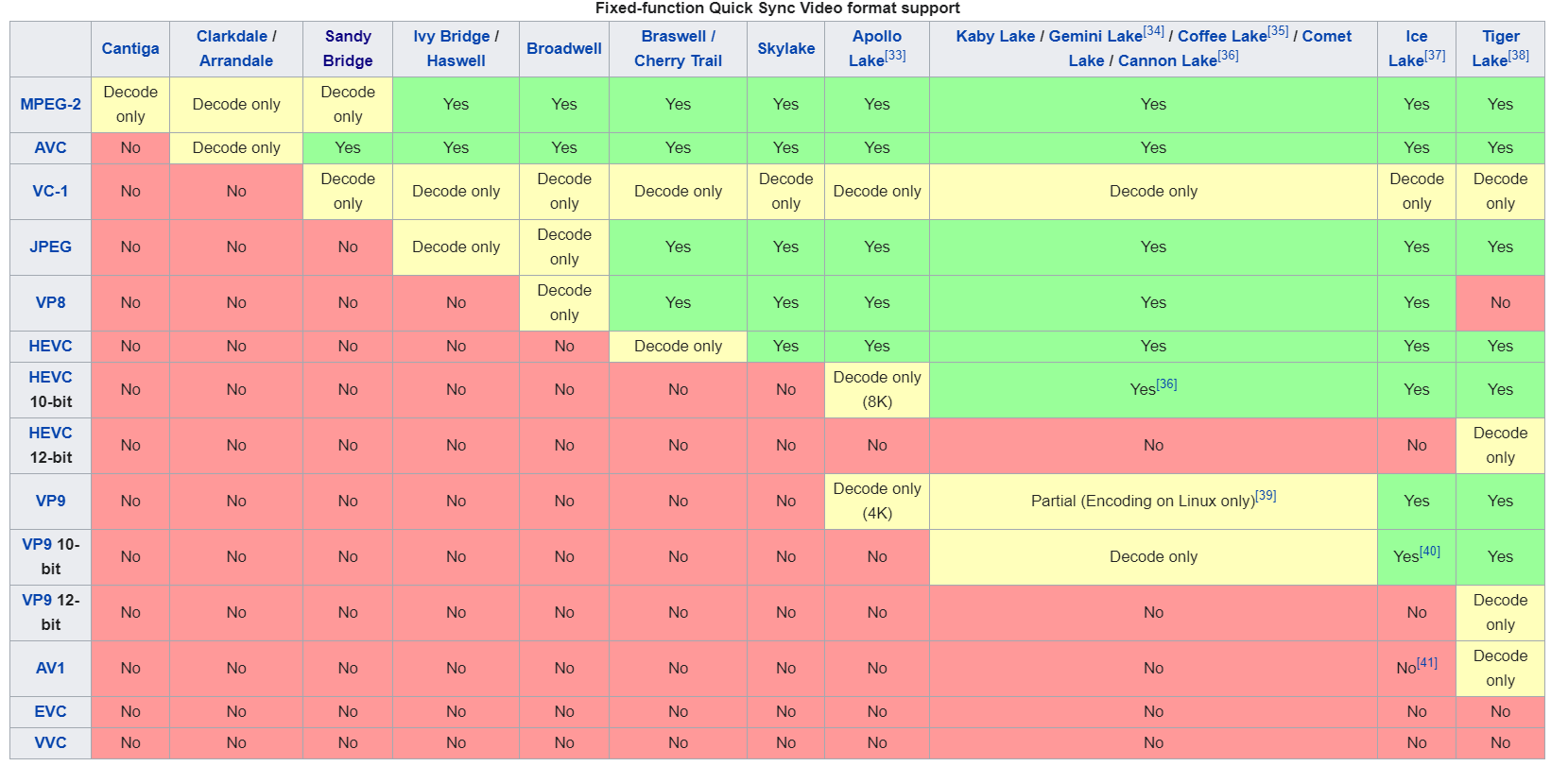Viewport: 1551px width, 766px height.
Task: Jump to reference [33] beside Apollo Lake
Action: [895, 56]
